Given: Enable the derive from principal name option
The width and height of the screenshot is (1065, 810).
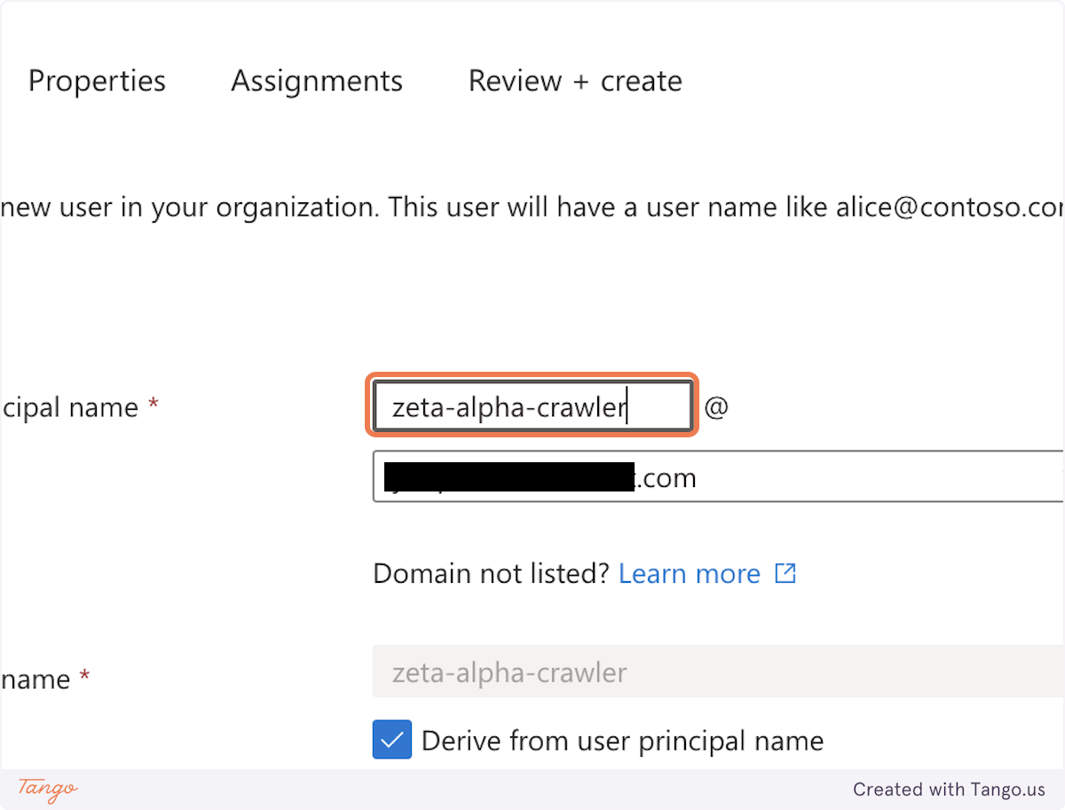Looking at the screenshot, I should 391,739.
